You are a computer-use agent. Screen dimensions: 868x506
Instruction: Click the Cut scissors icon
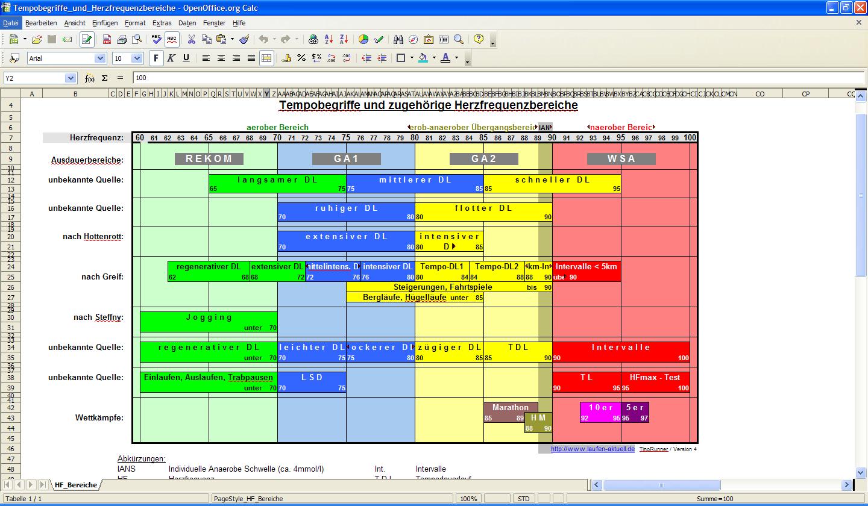click(191, 40)
